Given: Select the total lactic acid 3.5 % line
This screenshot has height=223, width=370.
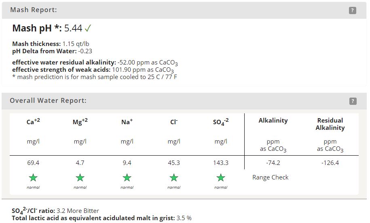Looking at the screenshot, I should click(x=102, y=218).
